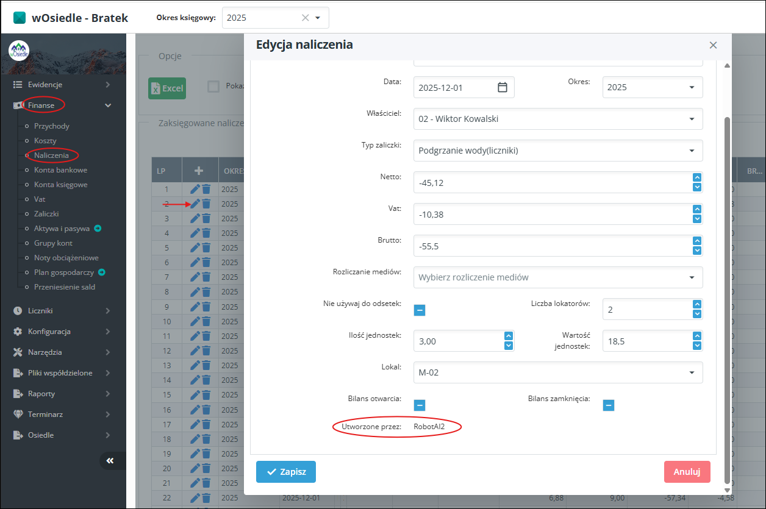This screenshot has width=766, height=509.
Task: Toggle the Bilans otwarcia checkbox
Action: 420,405
